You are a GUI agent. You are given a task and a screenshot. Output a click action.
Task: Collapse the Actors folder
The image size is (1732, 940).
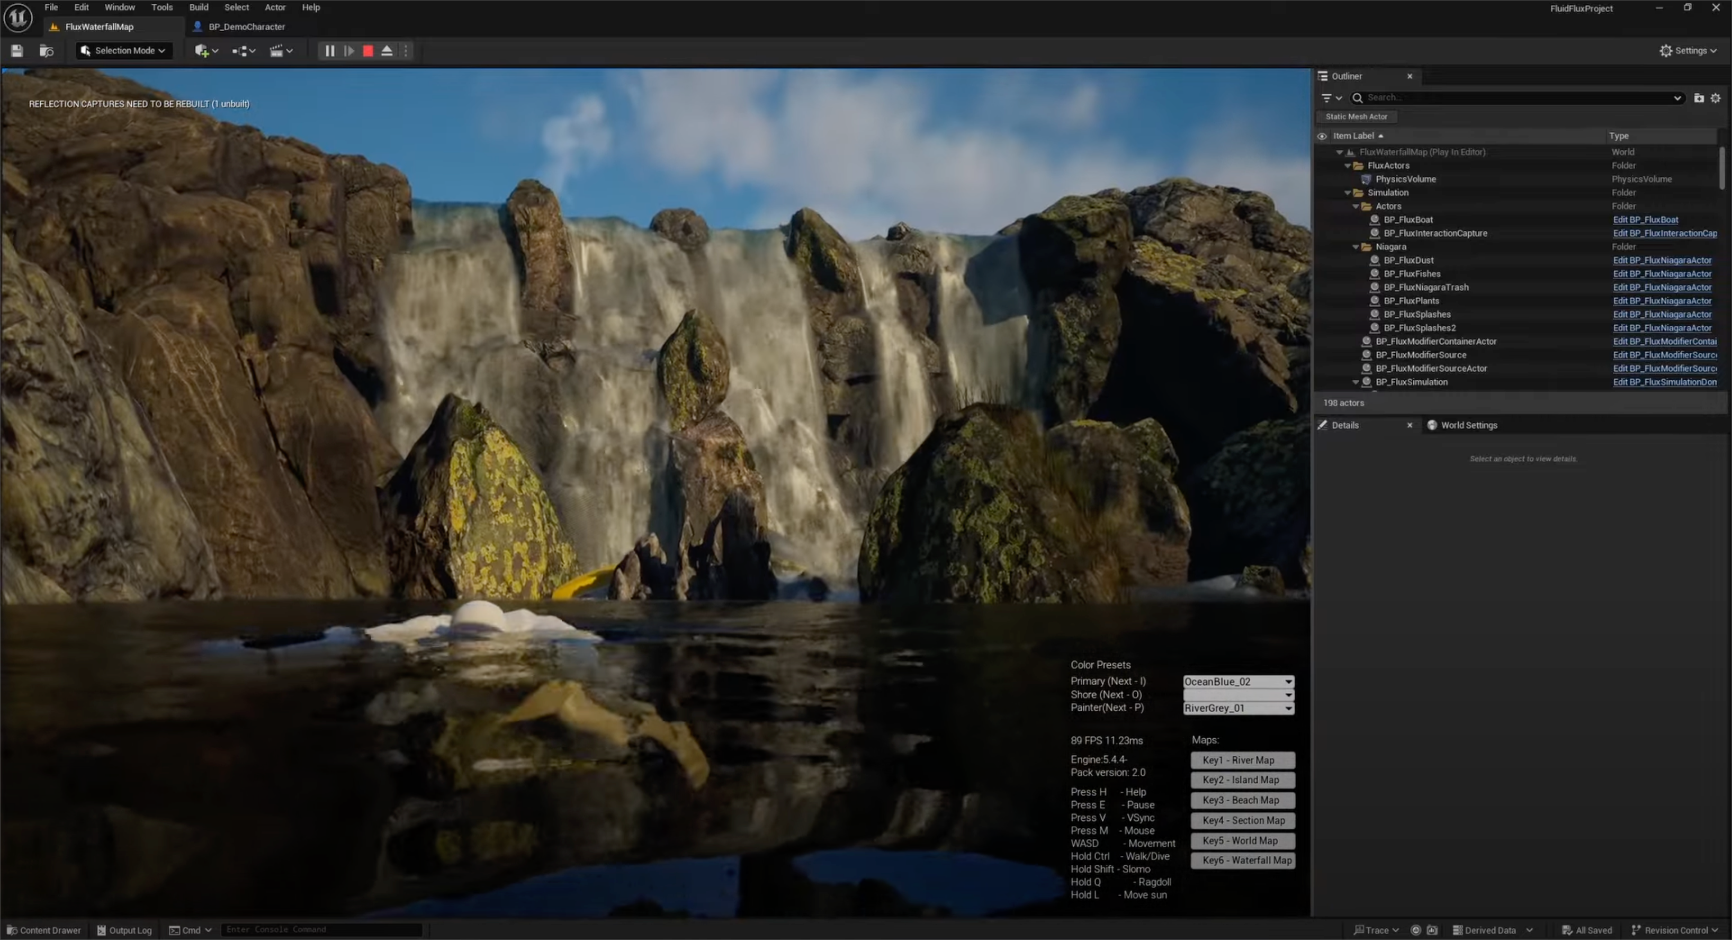1356,206
